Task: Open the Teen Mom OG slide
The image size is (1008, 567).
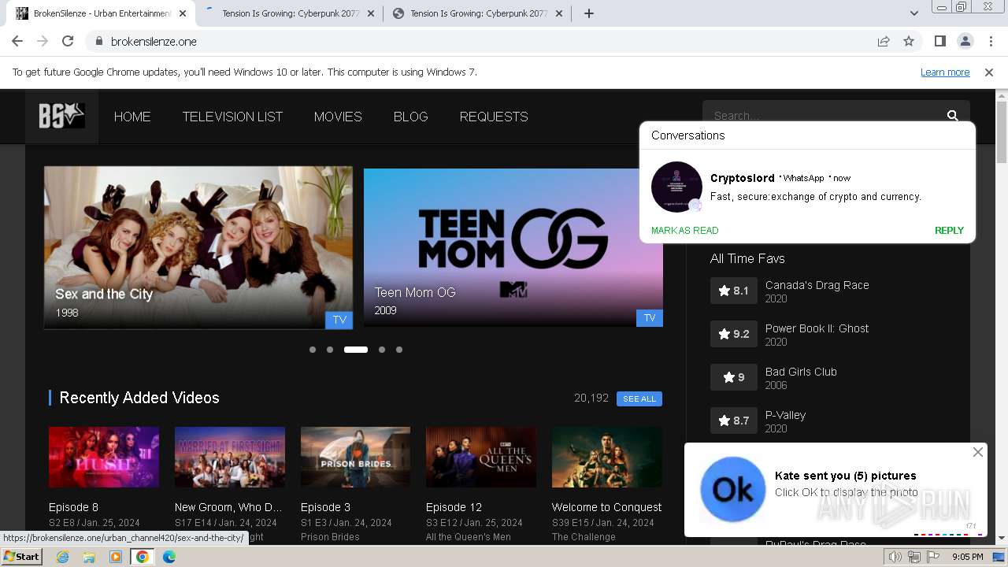Action: click(x=513, y=247)
